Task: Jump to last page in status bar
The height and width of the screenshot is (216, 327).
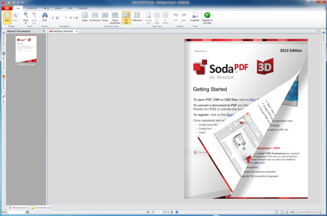Action: click(177, 212)
